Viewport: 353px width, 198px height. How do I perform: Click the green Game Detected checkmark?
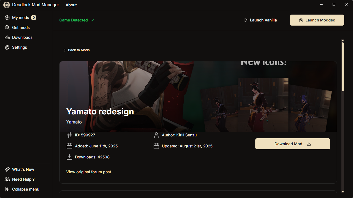click(x=92, y=20)
